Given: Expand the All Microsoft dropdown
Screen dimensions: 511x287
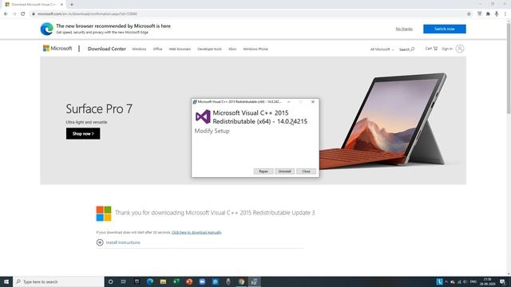Looking at the screenshot, I should click(x=382, y=49).
